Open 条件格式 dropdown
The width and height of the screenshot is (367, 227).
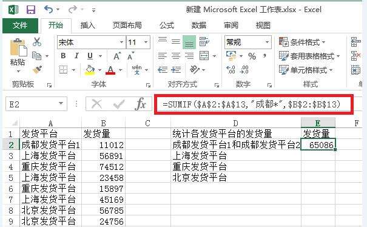click(302, 42)
